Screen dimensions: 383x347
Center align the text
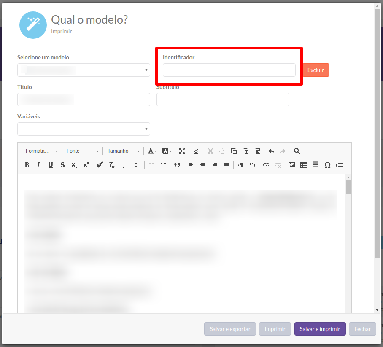(x=203, y=165)
